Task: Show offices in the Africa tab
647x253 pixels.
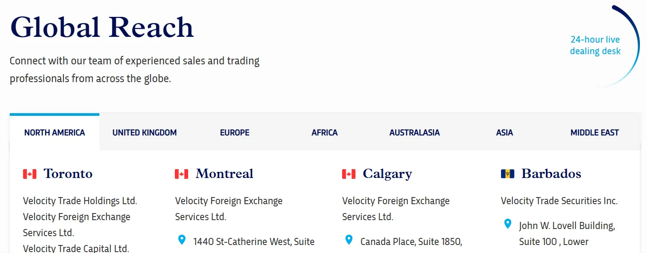Action: [x=324, y=132]
